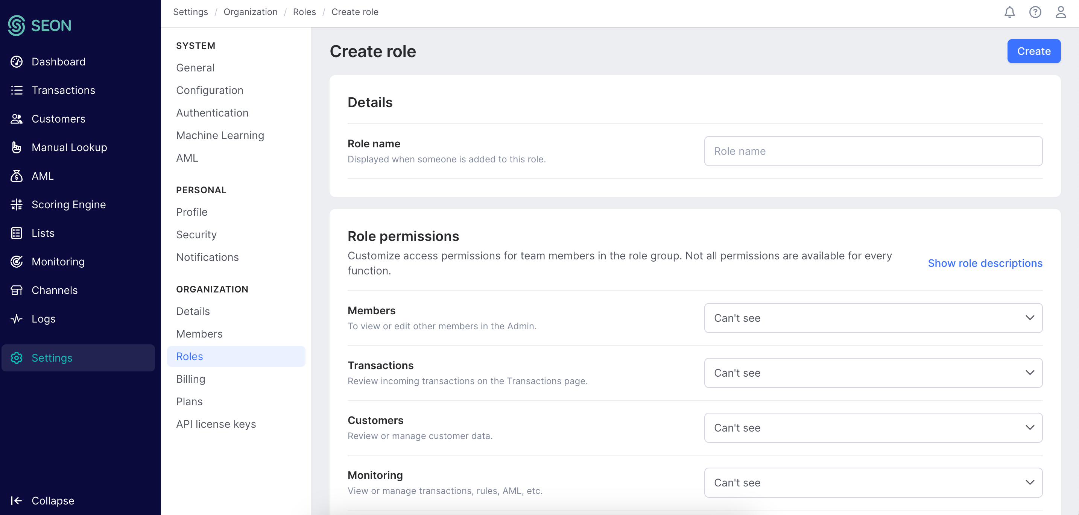Open the Monitoring permission dropdown
The height and width of the screenshot is (515, 1079).
(x=873, y=482)
